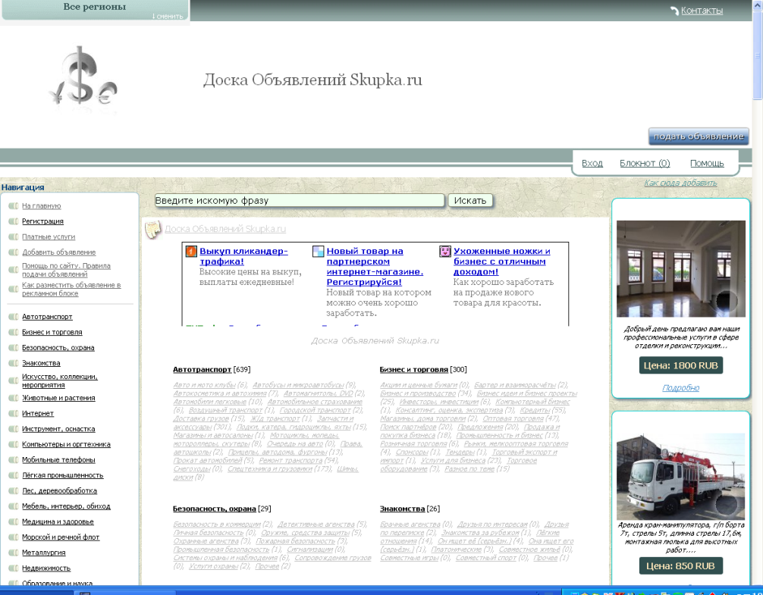
Task: Focus the search phrase input field
Action: (x=299, y=201)
